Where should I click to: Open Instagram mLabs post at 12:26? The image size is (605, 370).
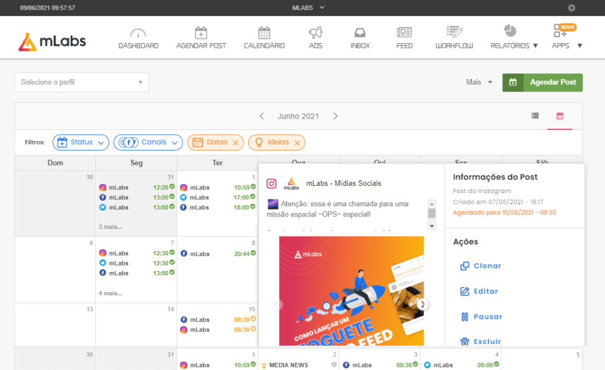point(136,188)
